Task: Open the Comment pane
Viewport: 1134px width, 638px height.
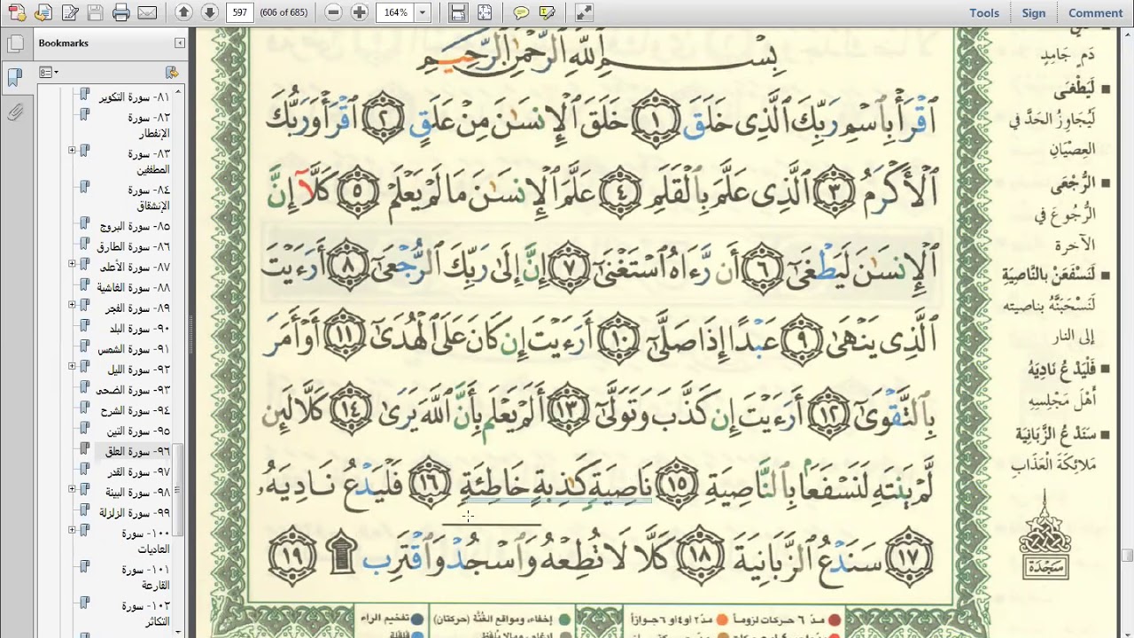Action: tap(1095, 12)
